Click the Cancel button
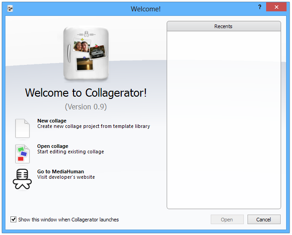This screenshot has width=292, height=235. point(264,220)
